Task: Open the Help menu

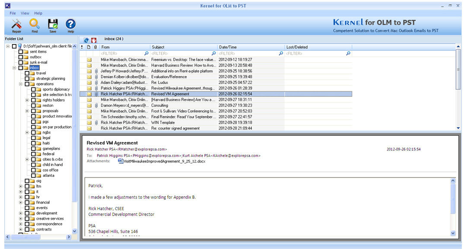Action: tap(38, 13)
